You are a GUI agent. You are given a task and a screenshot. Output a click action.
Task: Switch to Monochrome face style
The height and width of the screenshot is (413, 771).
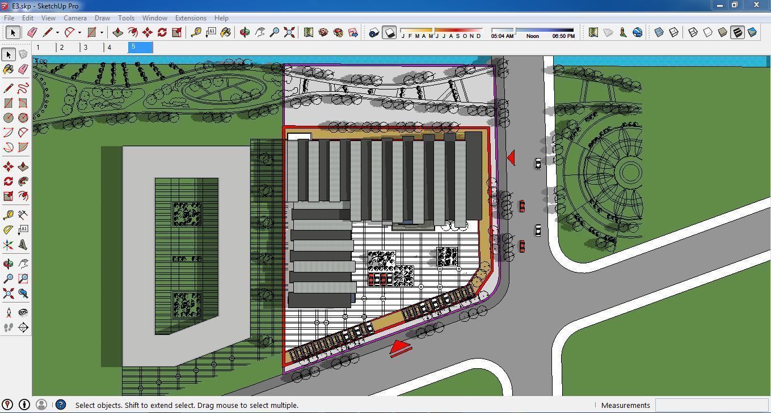click(x=752, y=32)
